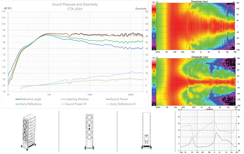
Task: Click the Sound Pressure and Directivity title
Action: [x=75, y=4]
